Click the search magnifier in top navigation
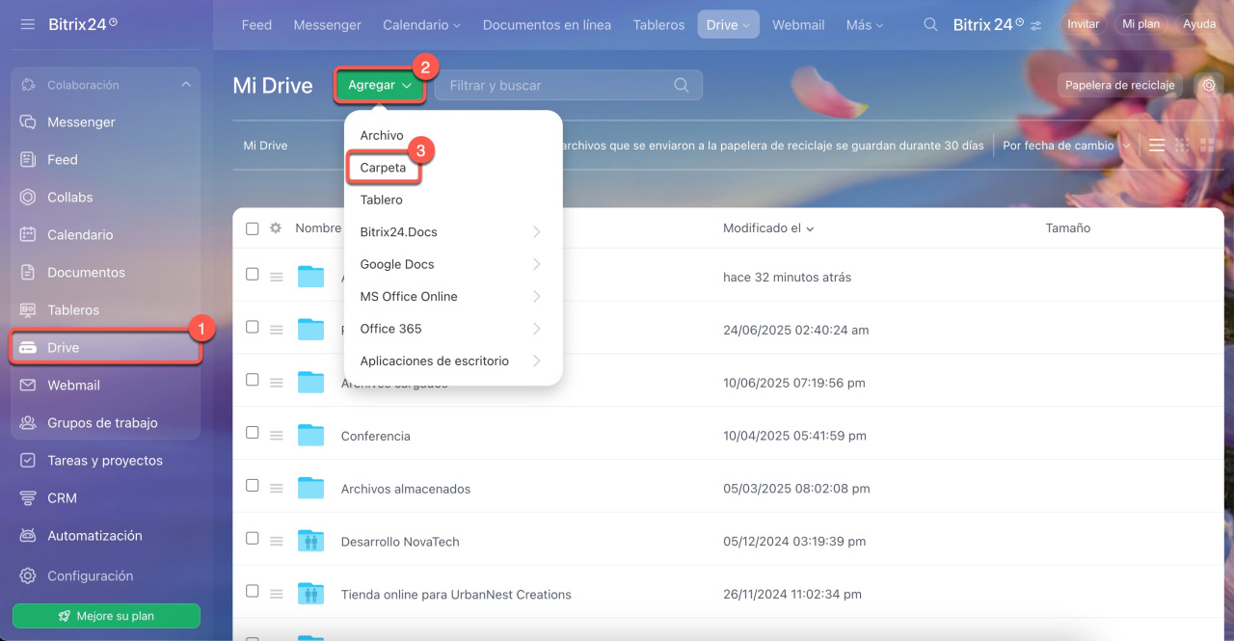Screen dimensions: 1234x641 [930, 25]
